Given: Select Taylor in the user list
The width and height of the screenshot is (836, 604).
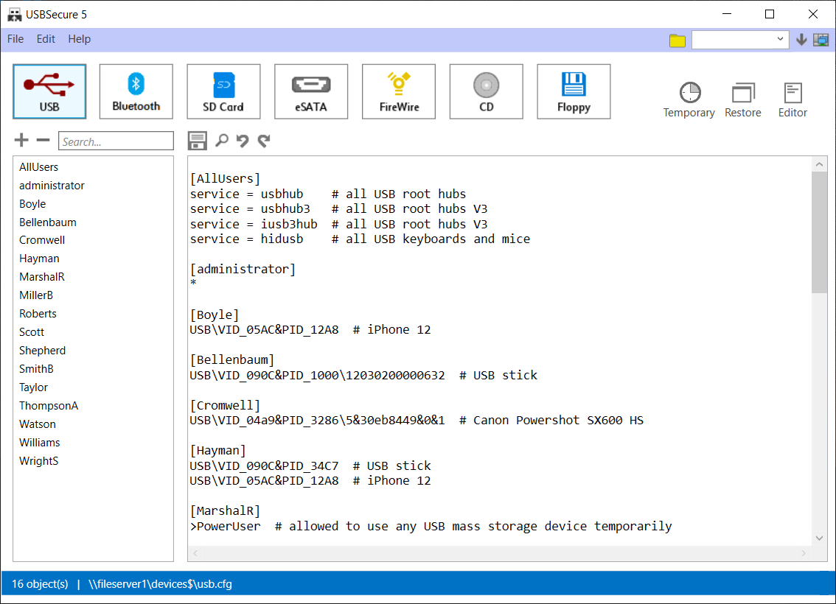Looking at the screenshot, I should click(x=33, y=387).
